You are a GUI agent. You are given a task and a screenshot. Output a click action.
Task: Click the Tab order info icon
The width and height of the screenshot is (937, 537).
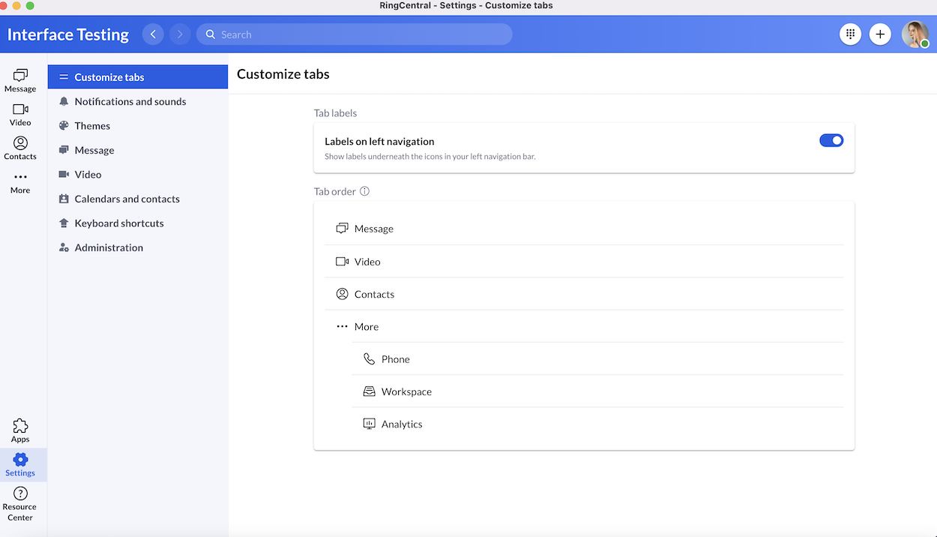pos(365,191)
